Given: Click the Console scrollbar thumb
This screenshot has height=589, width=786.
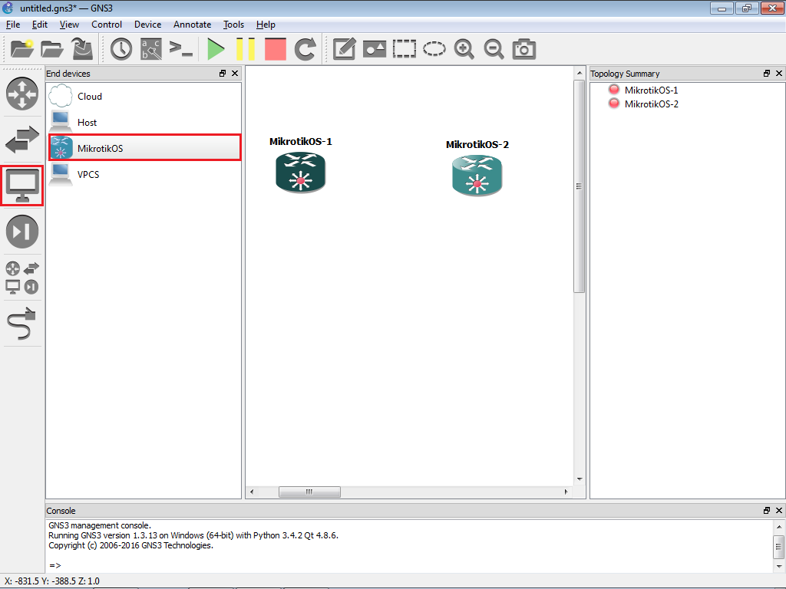Looking at the screenshot, I should 778,547.
